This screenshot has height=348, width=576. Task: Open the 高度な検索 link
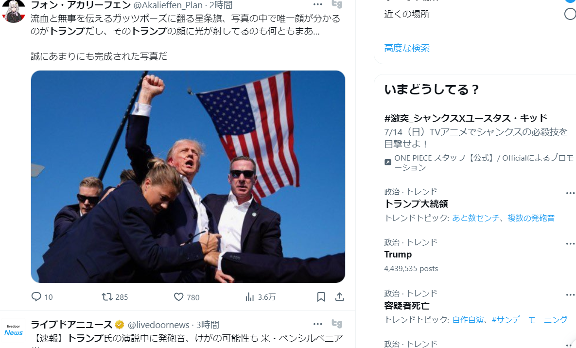click(407, 48)
